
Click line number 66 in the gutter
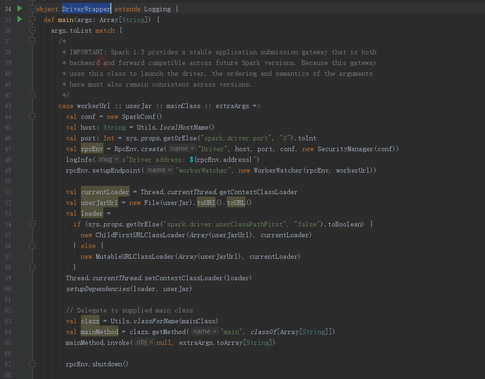pyautogui.click(x=8, y=354)
